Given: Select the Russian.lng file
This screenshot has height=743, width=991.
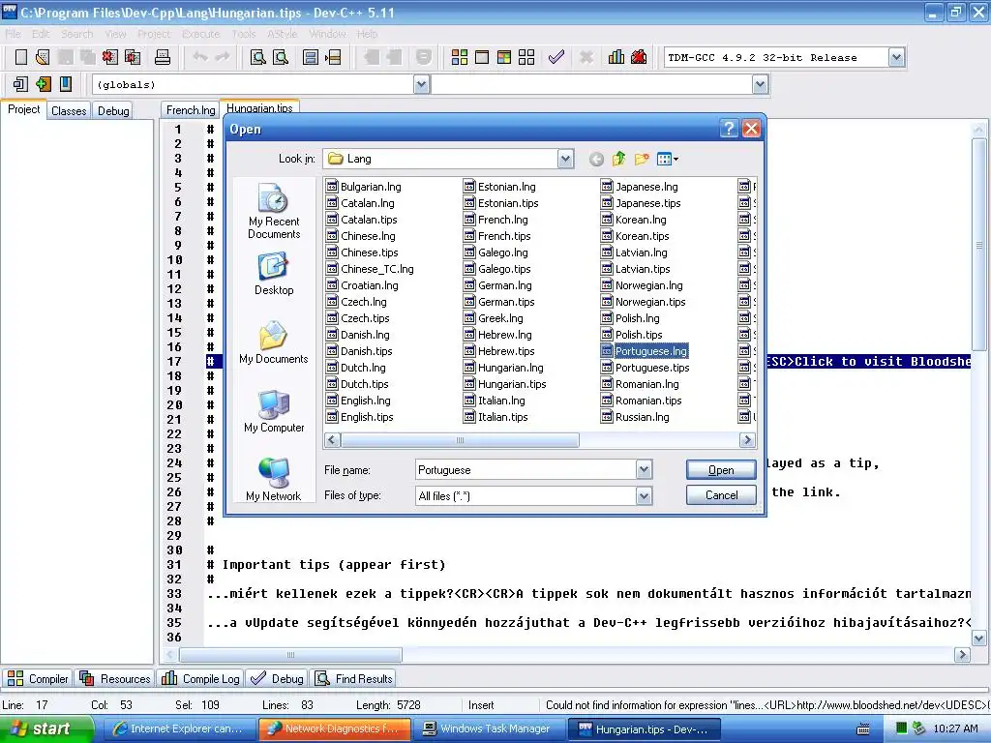Looking at the screenshot, I should 635,416.
